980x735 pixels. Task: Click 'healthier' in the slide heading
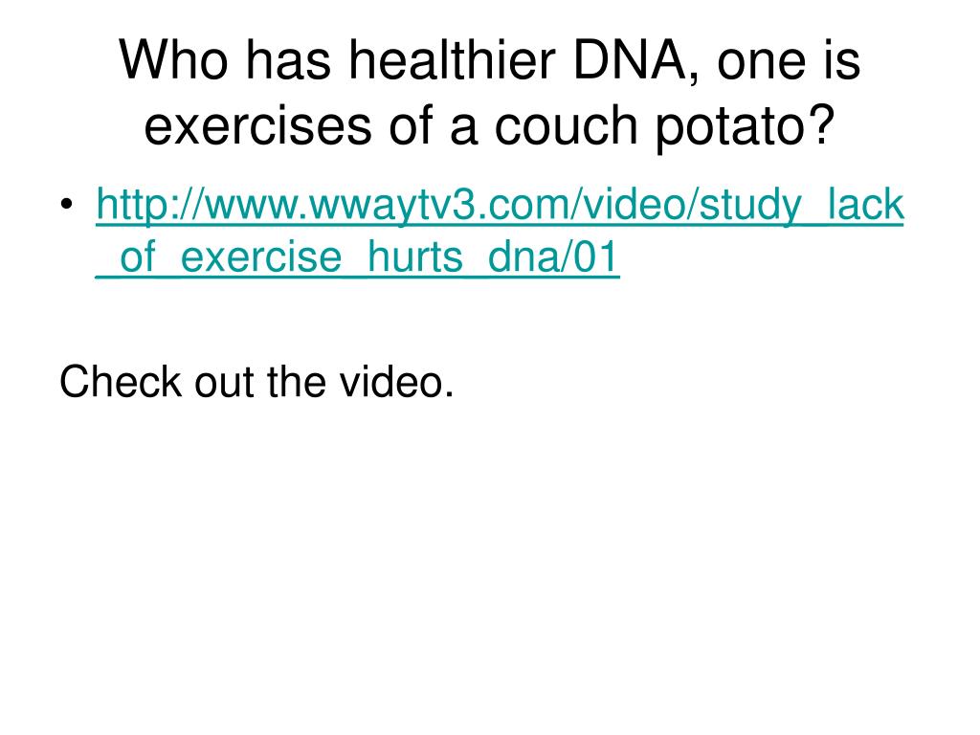[452, 60]
